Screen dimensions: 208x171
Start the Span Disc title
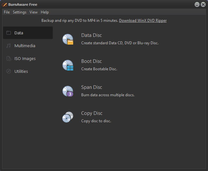[91, 87]
